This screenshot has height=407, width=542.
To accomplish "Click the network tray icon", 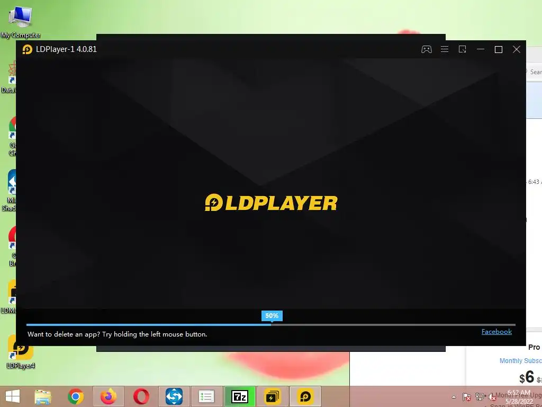I will tap(480, 397).
